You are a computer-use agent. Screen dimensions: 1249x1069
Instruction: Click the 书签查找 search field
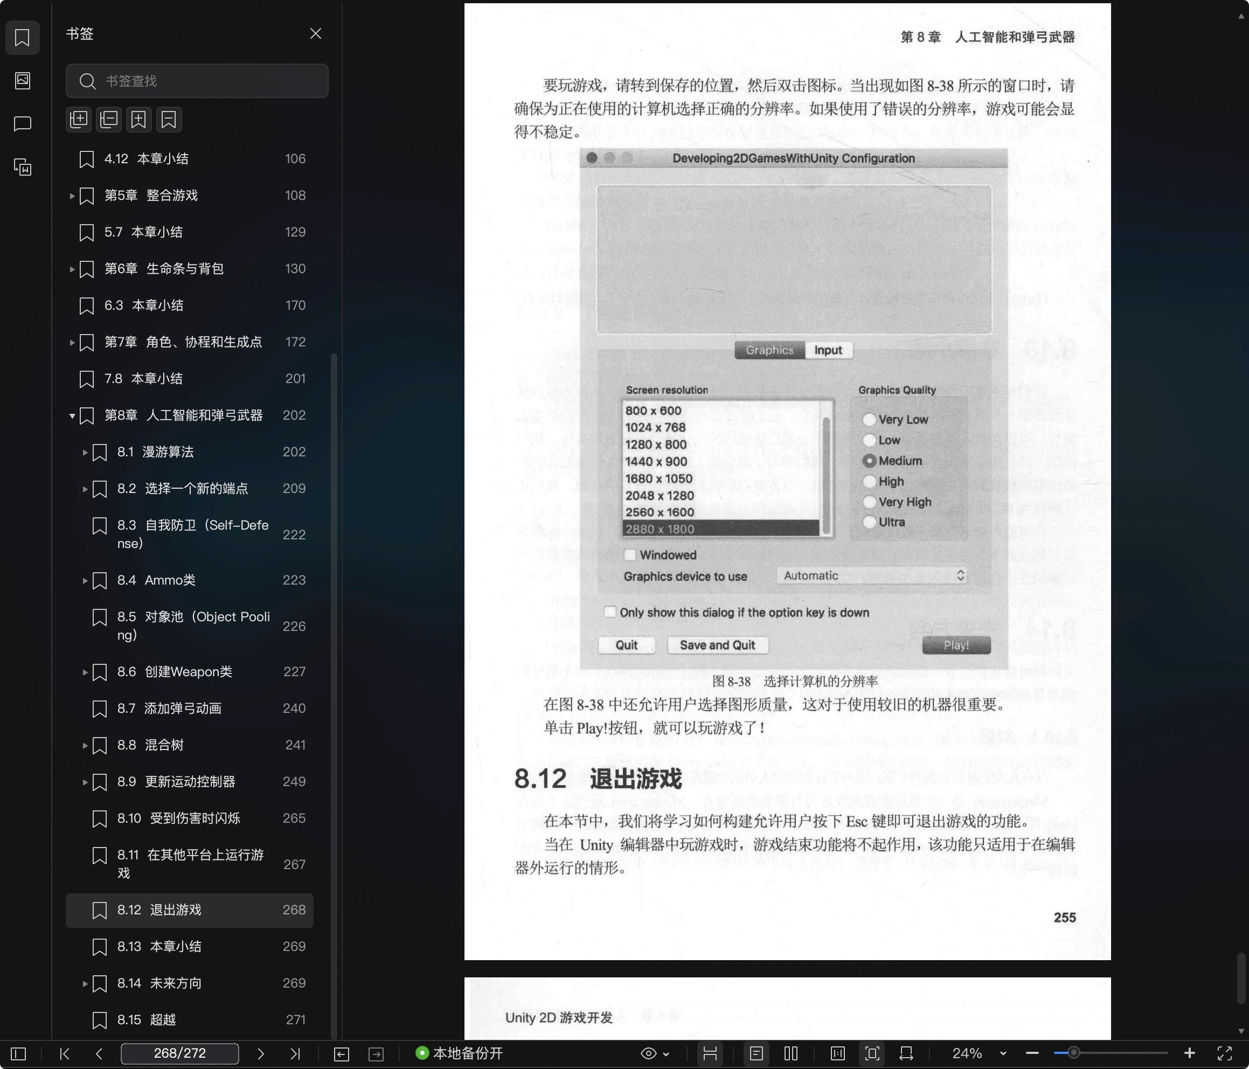tap(197, 81)
